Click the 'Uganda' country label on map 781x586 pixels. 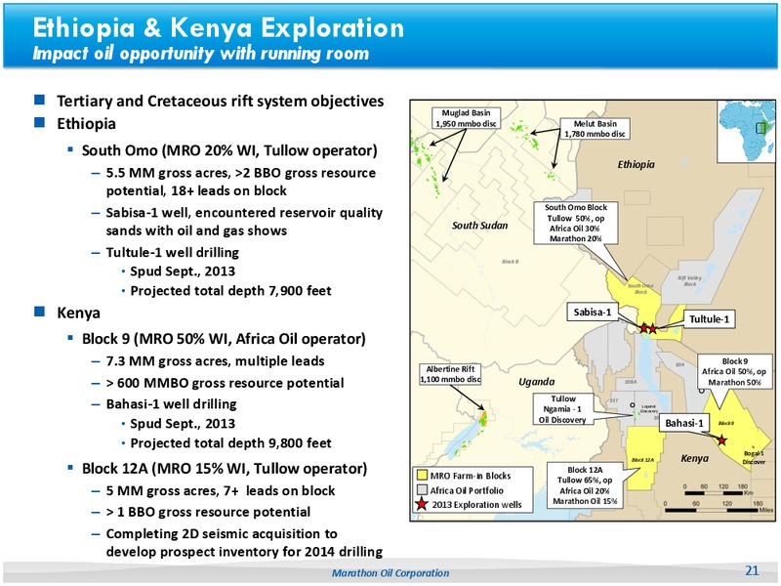(x=536, y=382)
